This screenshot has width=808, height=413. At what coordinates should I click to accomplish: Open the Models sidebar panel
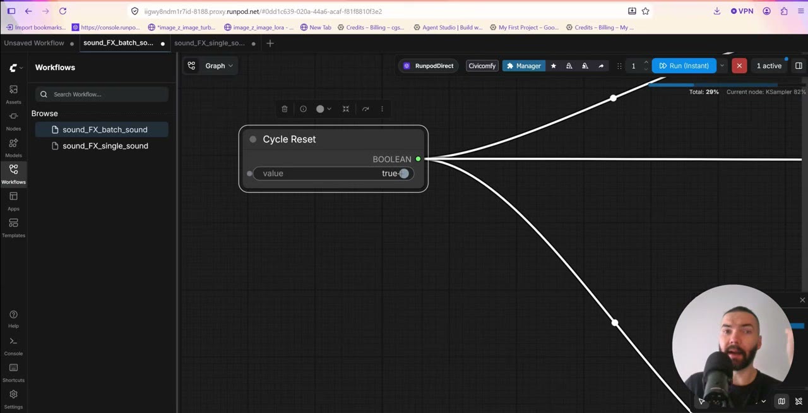coord(13,147)
